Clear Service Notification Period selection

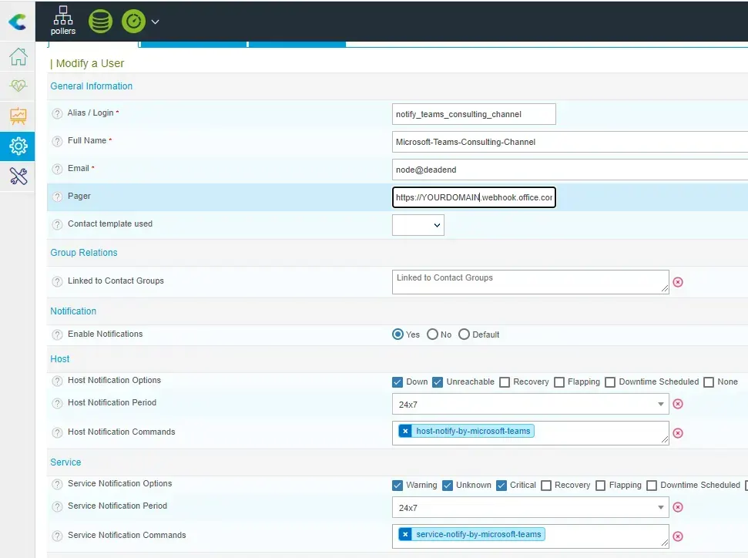click(678, 507)
